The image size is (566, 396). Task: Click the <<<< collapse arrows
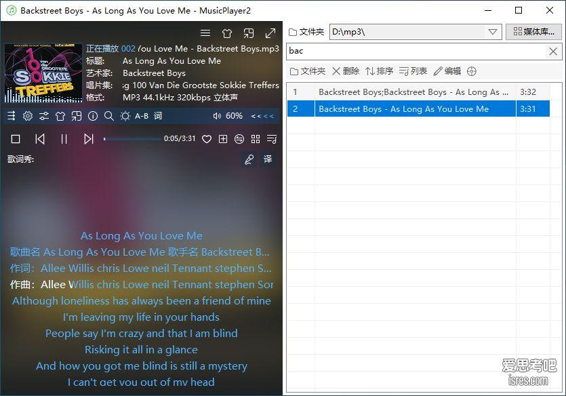click(x=262, y=116)
